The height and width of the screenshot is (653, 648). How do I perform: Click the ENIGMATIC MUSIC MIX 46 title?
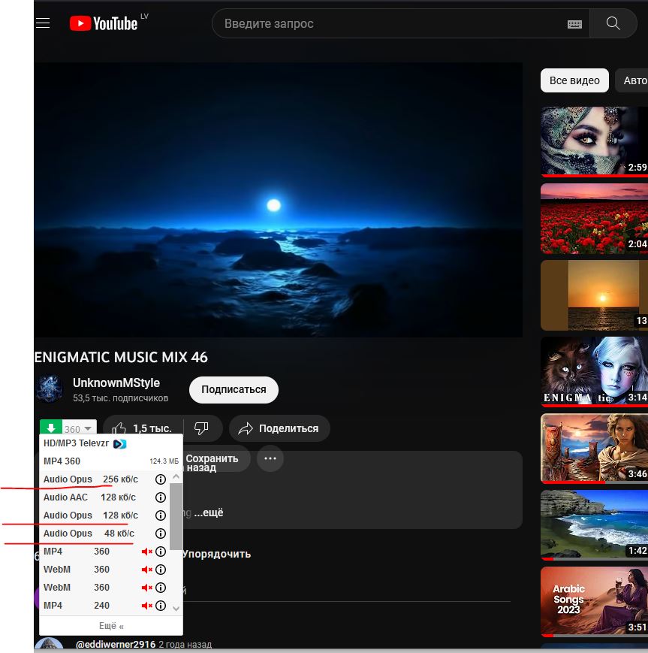(x=121, y=358)
